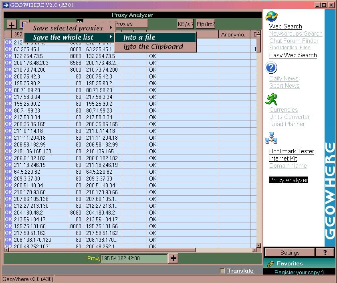Click the green running man icon

point(271,99)
